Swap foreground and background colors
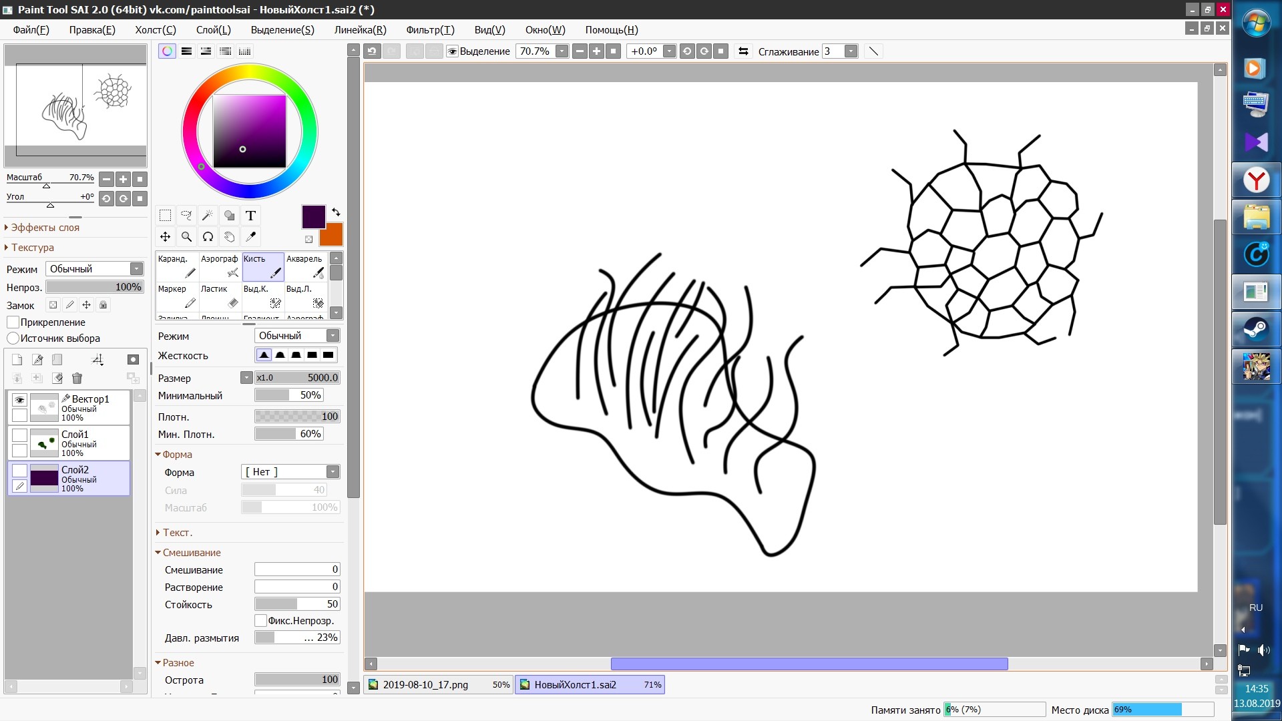Viewport: 1282px width, 721px height. [336, 212]
